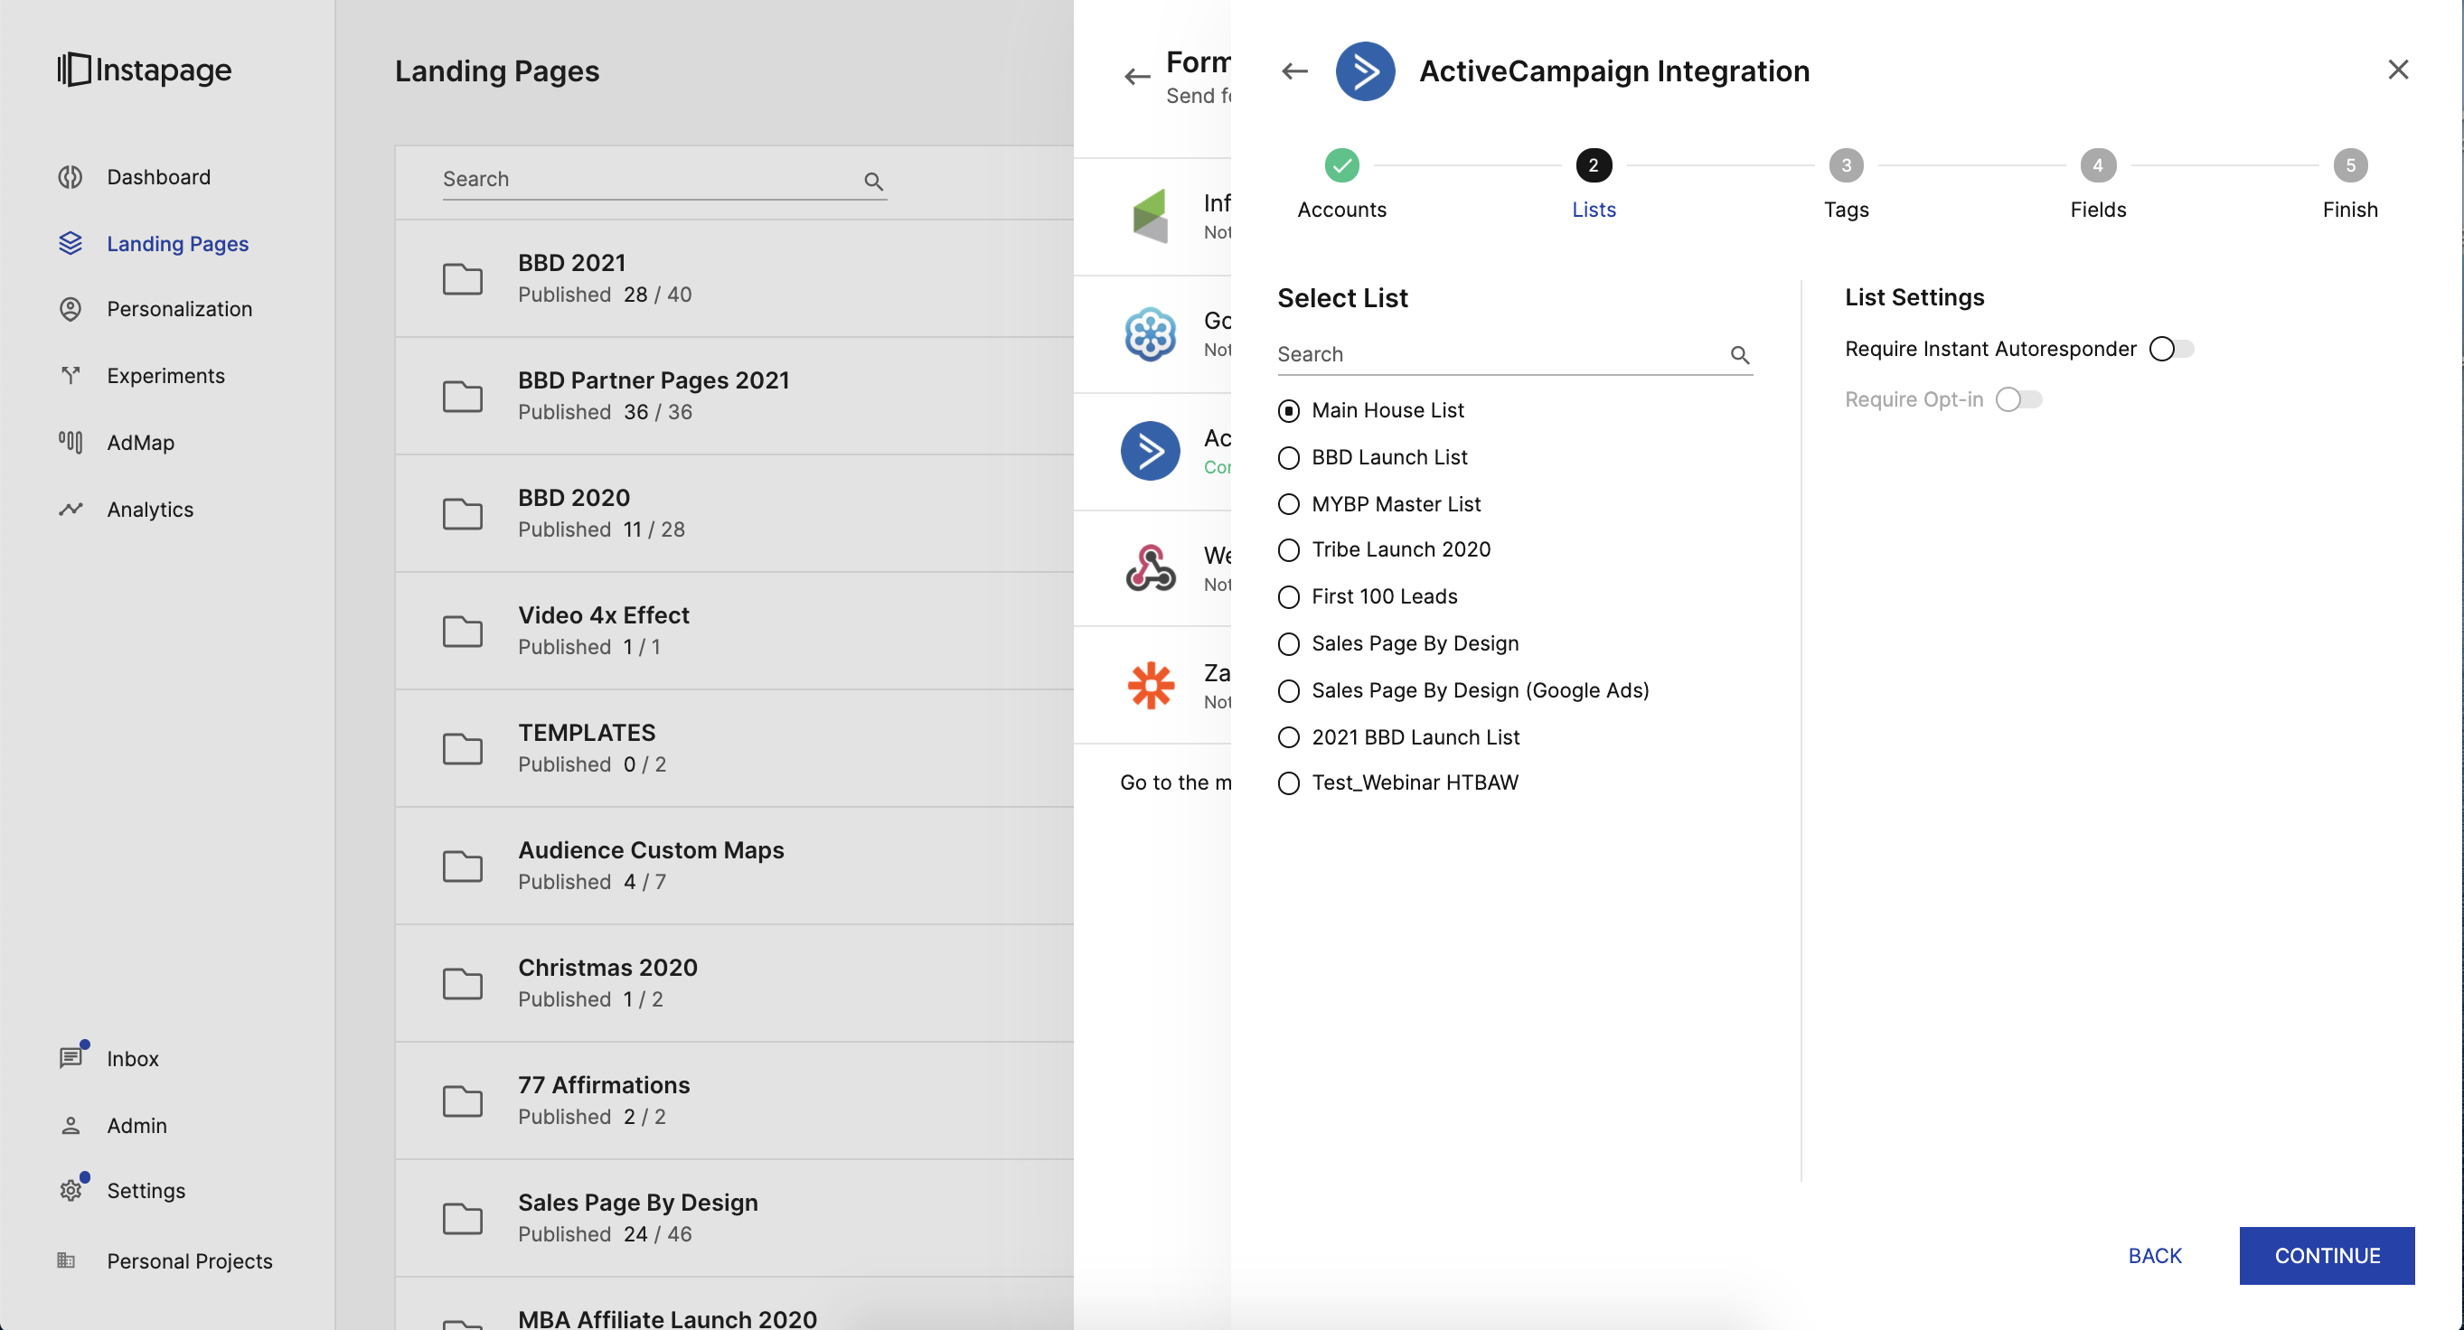Screen dimensions: 2464x1330
Task: Click the Infusionsoft integration icon
Action: (x=1151, y=216)
